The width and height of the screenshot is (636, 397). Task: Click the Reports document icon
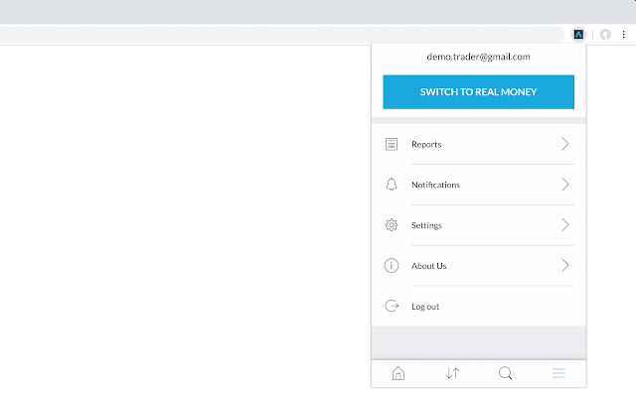[392, 145]
